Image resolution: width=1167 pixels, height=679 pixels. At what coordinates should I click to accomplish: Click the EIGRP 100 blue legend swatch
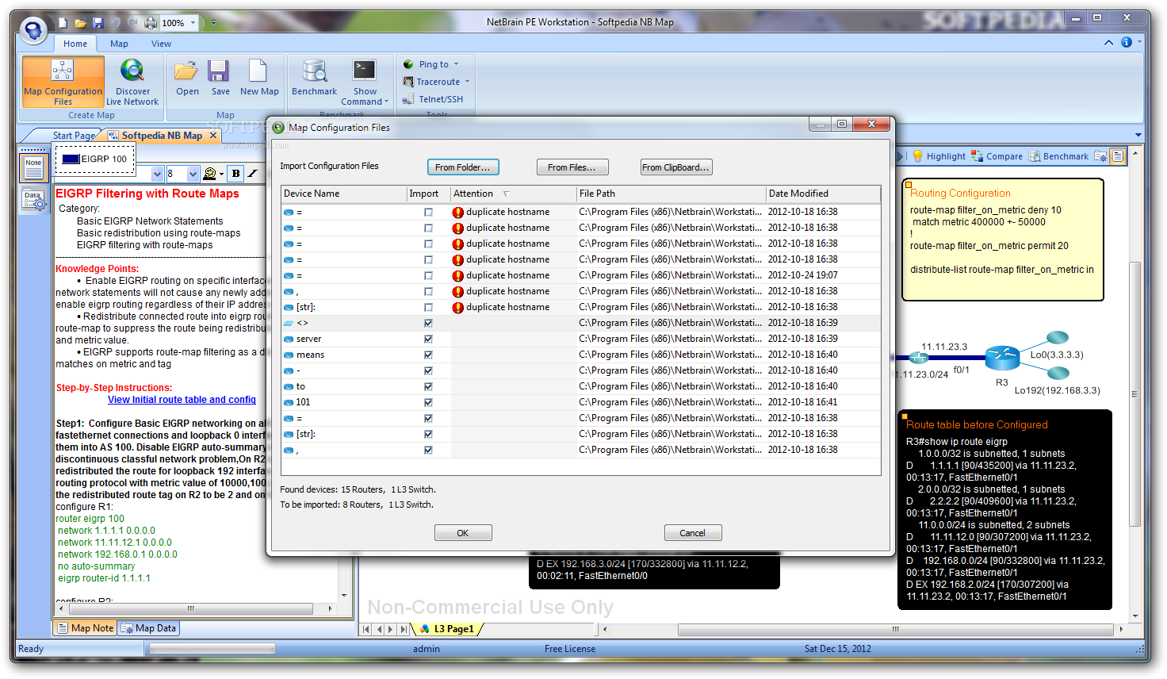tap(71, 159)
